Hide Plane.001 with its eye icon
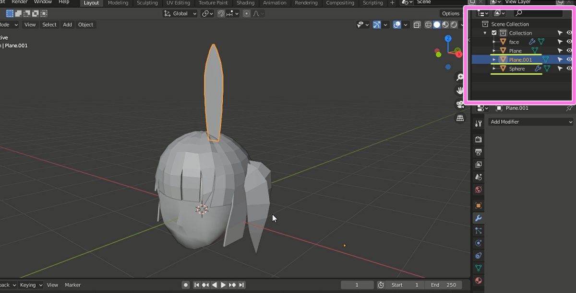Viewport: 576px width, 293px height. 569,59
